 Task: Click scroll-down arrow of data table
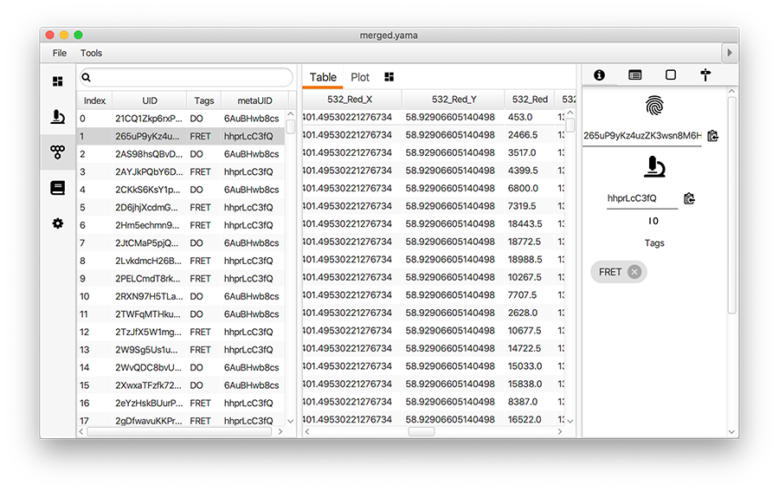coord(570,421)
